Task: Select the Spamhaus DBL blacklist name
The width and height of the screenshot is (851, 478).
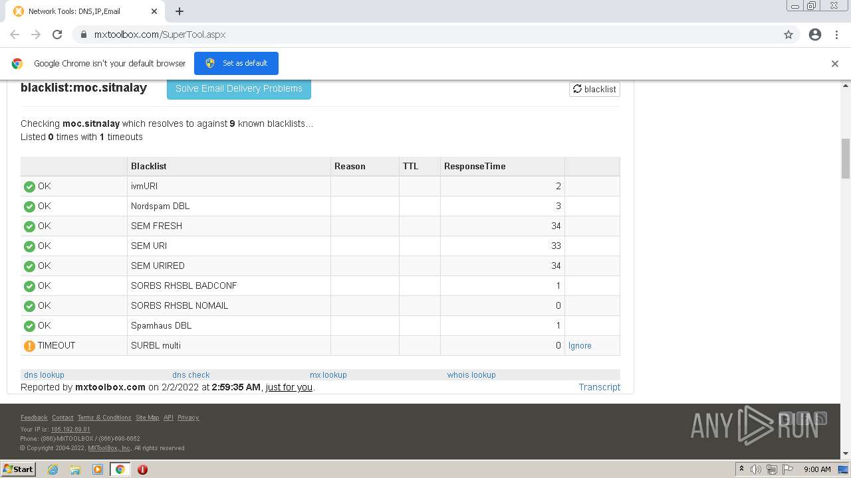Action: (161, 325)
